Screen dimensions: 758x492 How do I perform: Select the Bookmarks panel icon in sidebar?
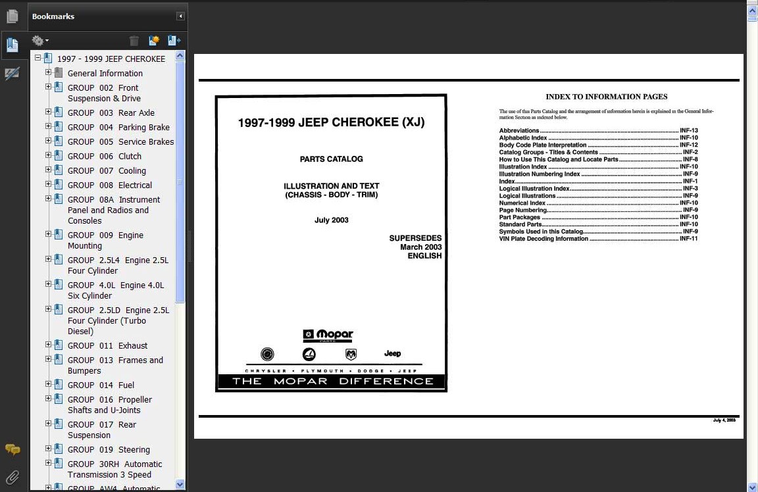pos(13,45)
